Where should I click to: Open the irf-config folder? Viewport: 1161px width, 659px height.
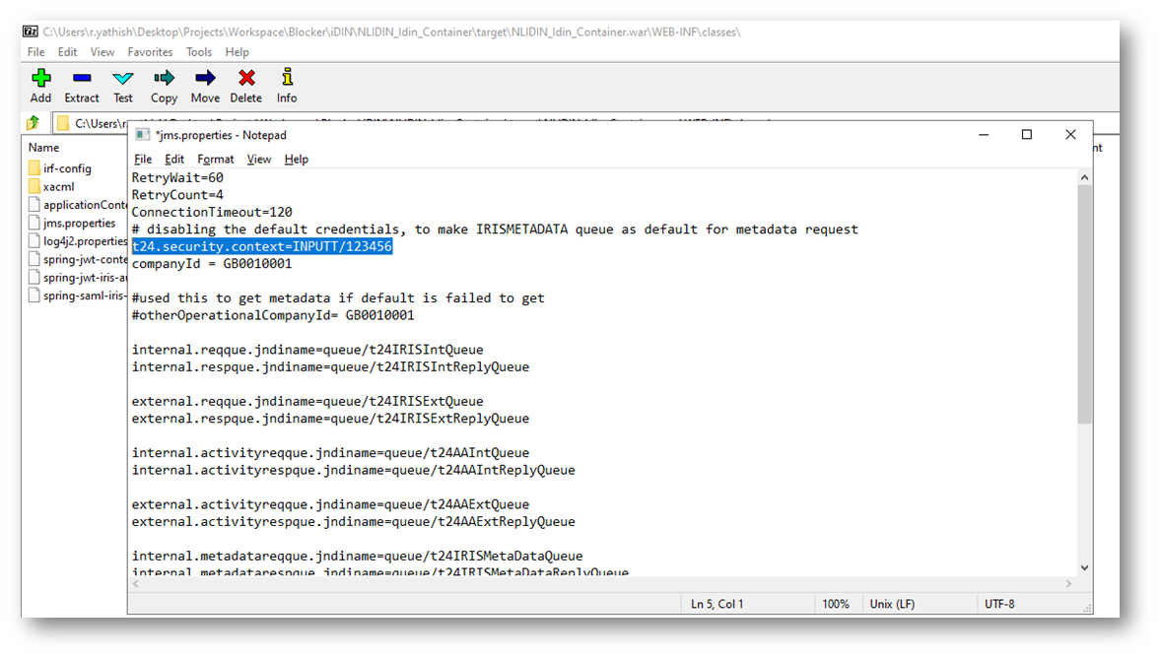(66, 168)
